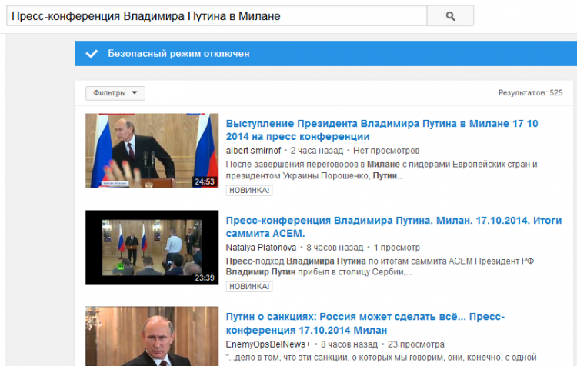Open video 'Выступление Президента Владимира Путина в Милане'
The width and height of the screenshot is (577, 366).
click(382, 130)
